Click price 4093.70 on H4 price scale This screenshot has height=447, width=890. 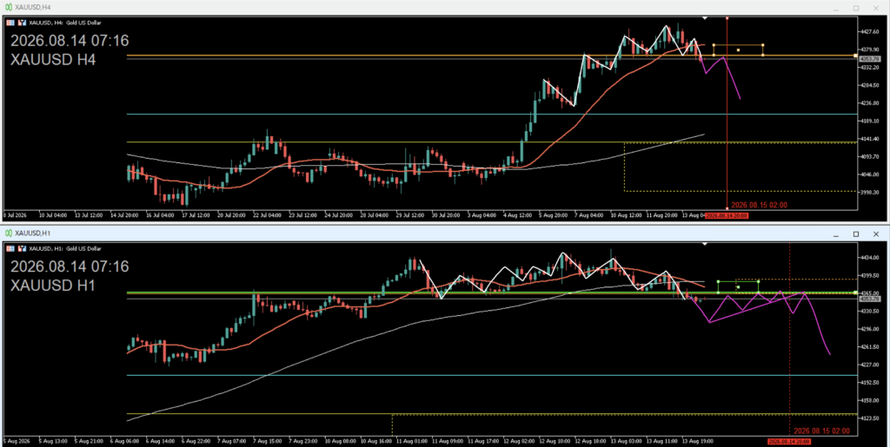click(869, 156)
